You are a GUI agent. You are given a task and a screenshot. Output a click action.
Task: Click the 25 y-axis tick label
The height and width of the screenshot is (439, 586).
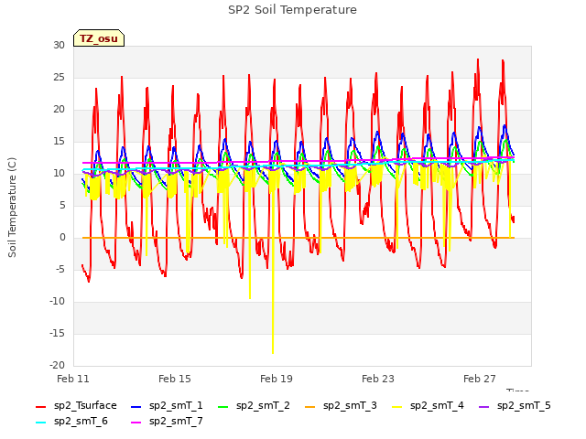pos(59,77)
